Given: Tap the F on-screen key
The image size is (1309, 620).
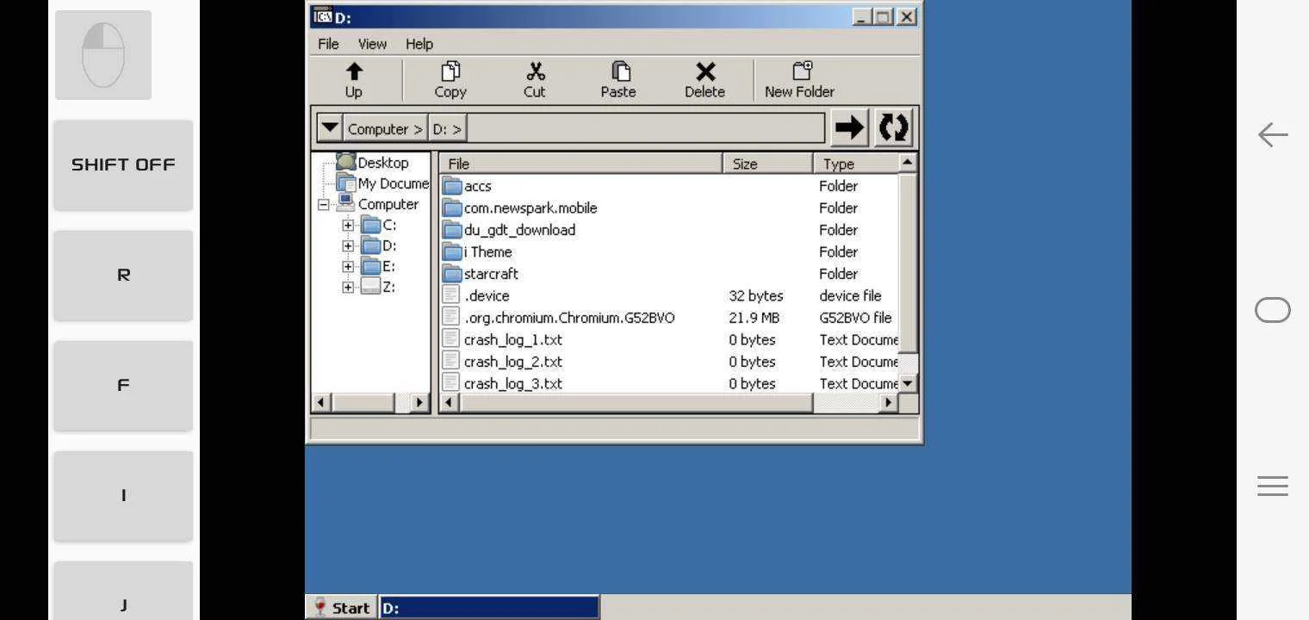Looking at the screenshot, I should click(x=123, y=385).
